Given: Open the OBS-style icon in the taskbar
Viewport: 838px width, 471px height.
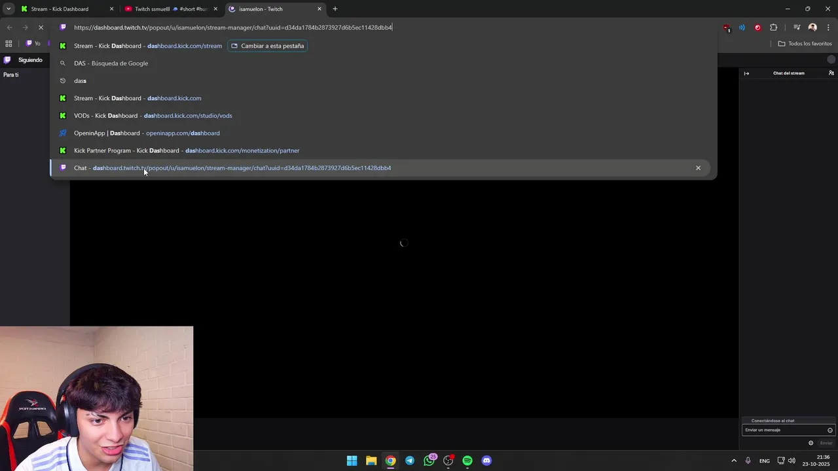Looking at the screenshot, I should click(x=448, y=461).
